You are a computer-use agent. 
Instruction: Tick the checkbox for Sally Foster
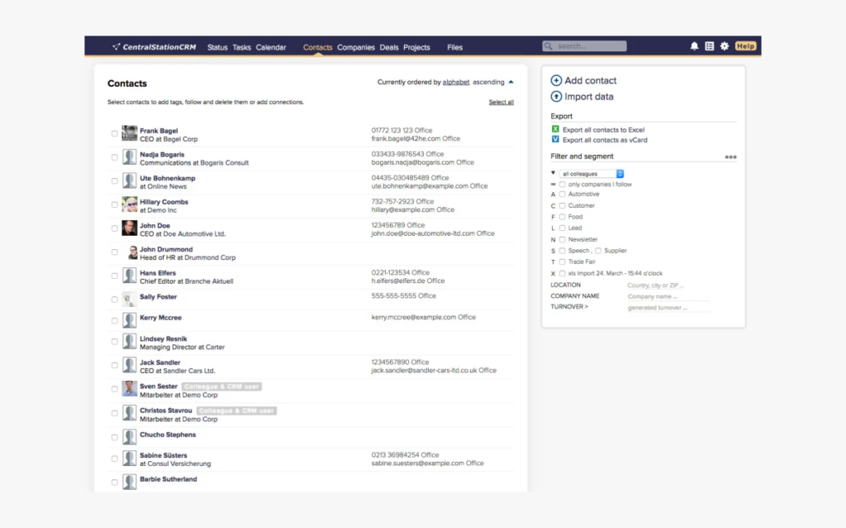[x=114, y=299]
